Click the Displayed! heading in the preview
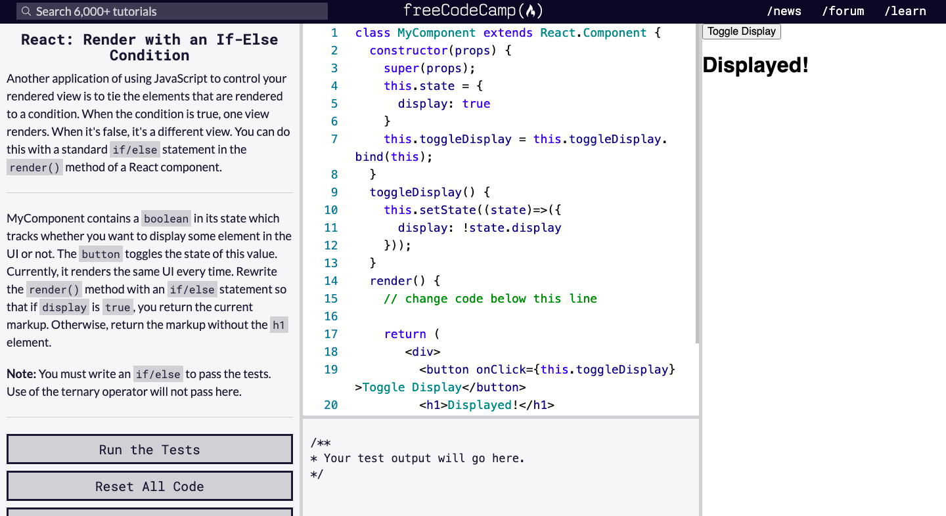 [x=755, y=65]
